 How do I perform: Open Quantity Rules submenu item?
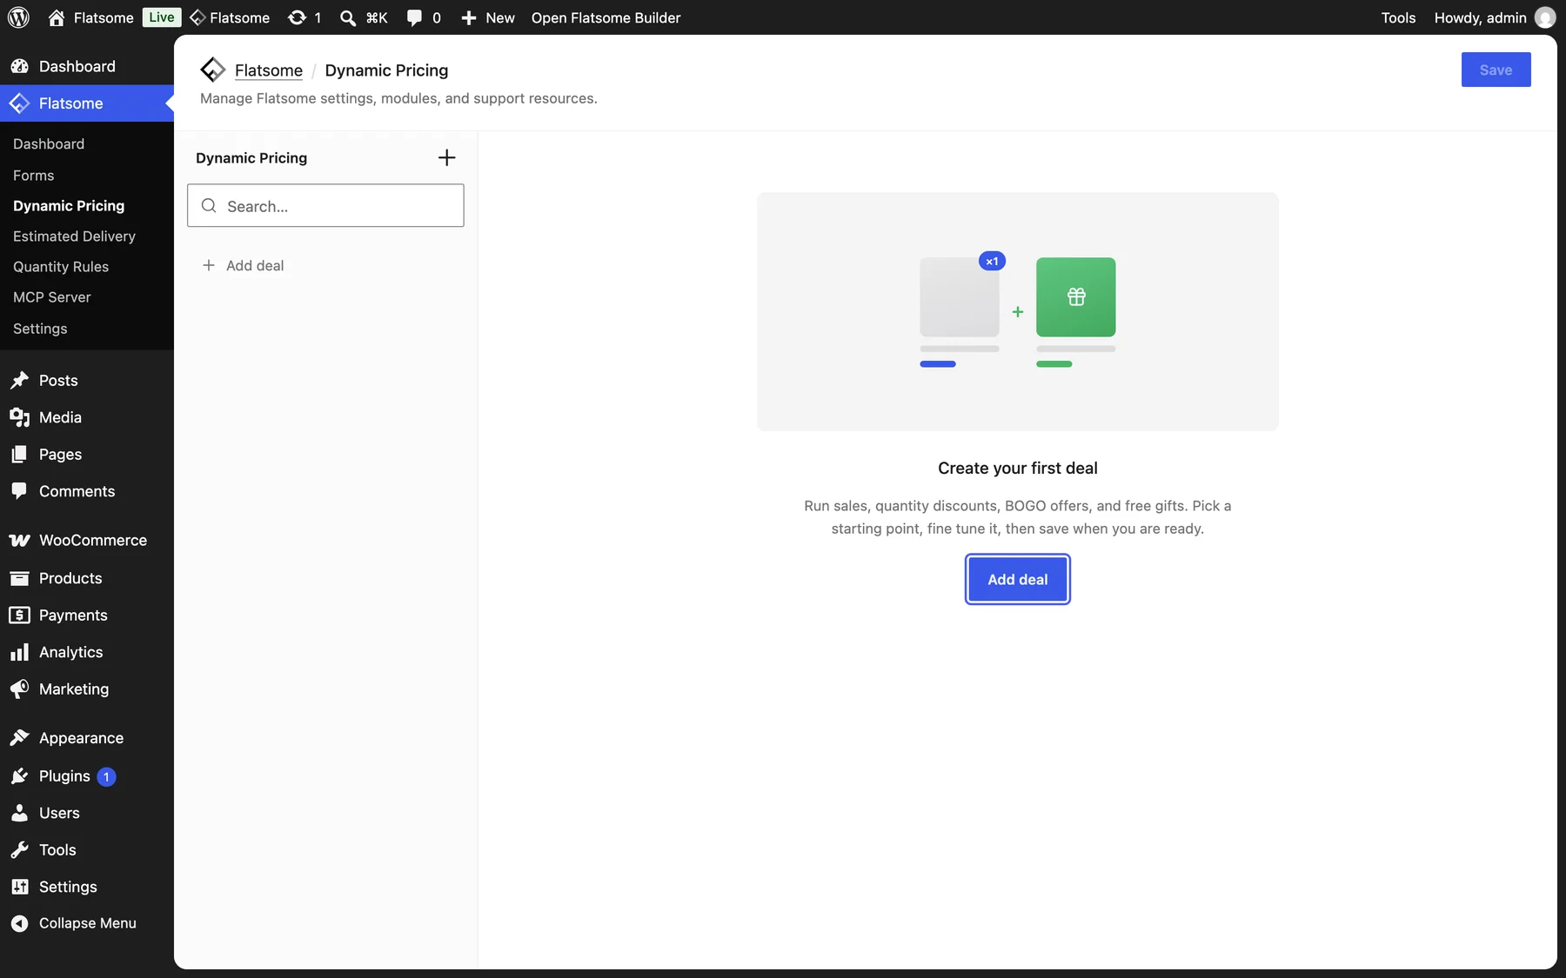61,266
